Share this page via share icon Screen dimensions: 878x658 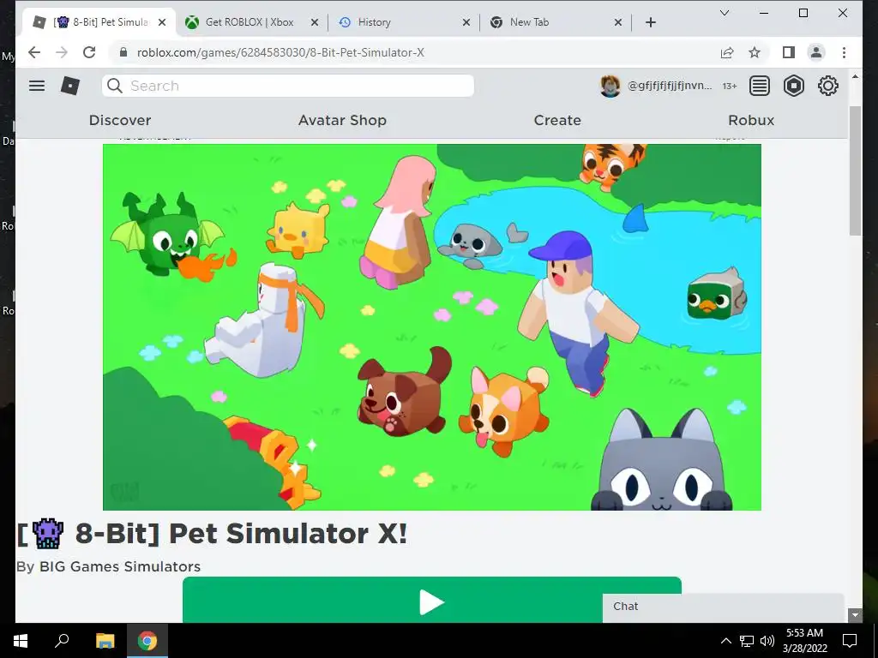coord(727,52)
